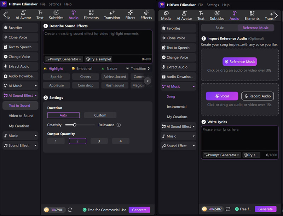
Task: Open AI Avatar tool in left window
Action: coord(23,15)
